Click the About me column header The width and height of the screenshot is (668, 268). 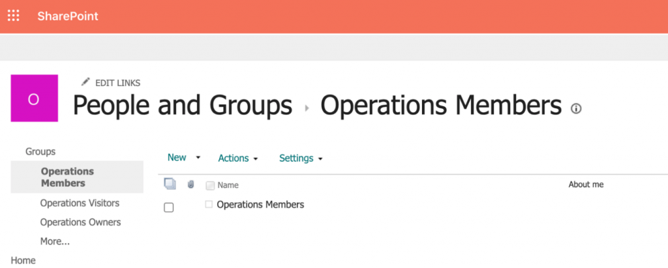(586, 185)
